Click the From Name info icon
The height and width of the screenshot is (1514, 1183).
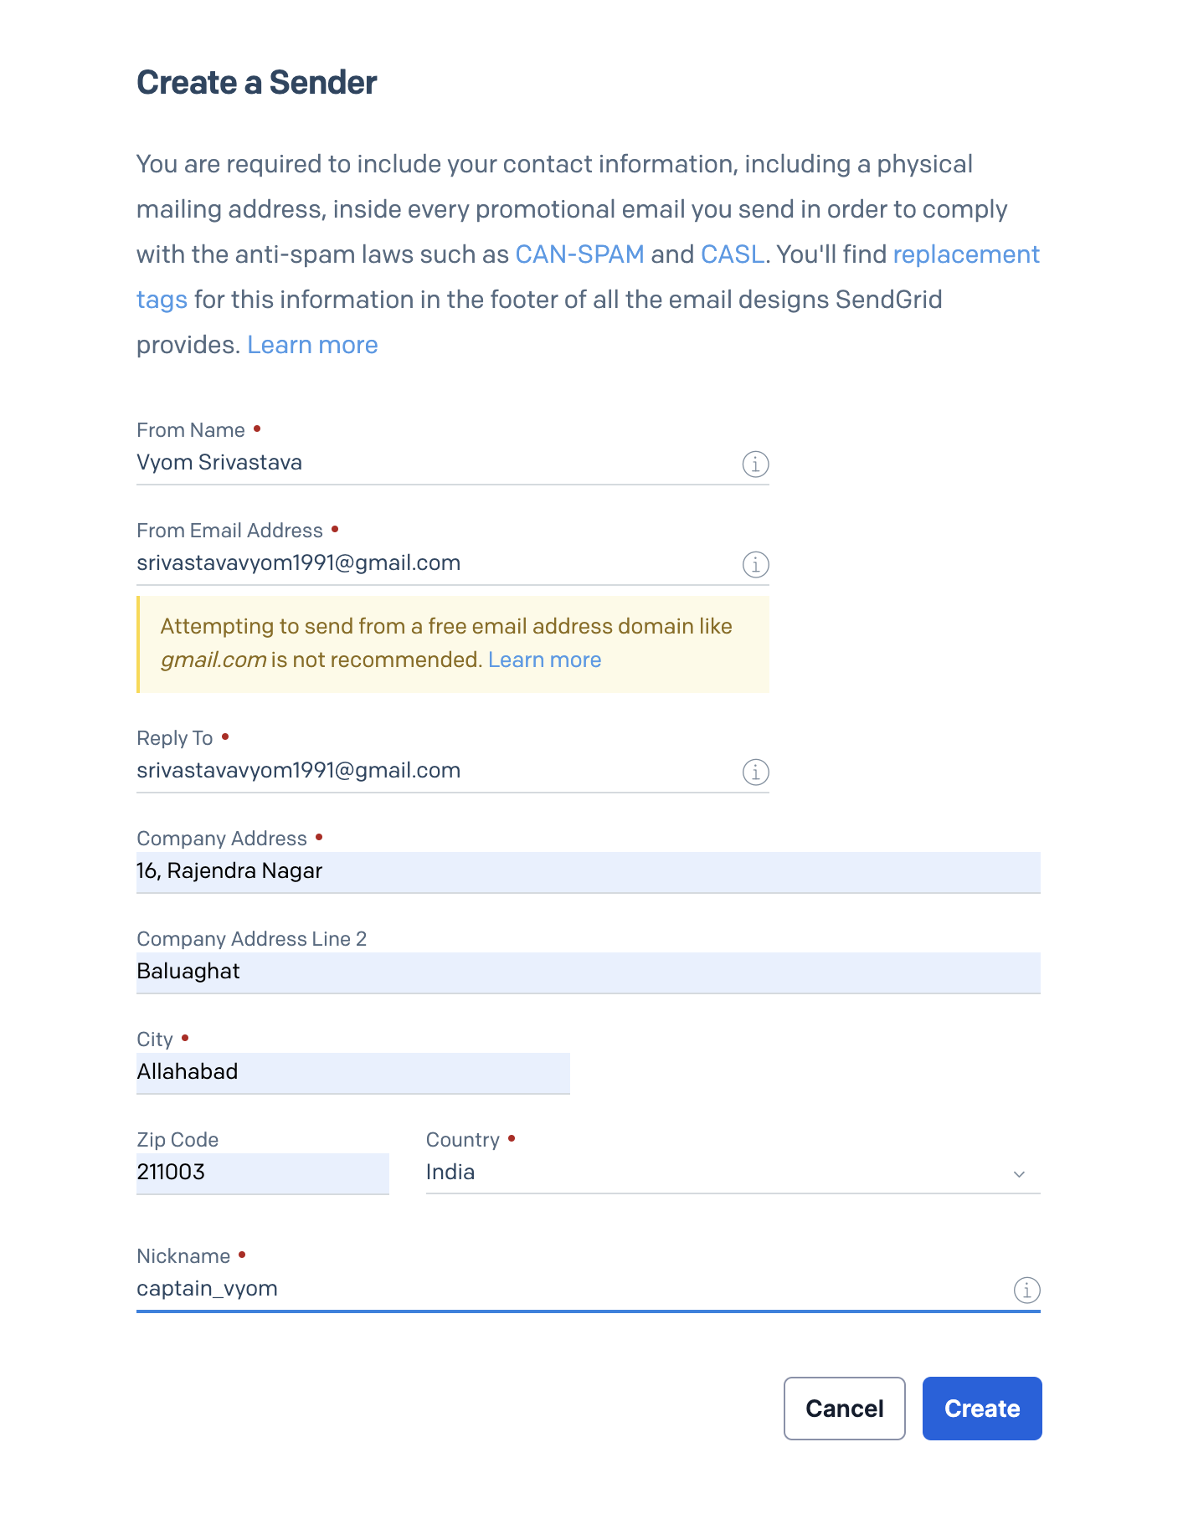point(755,464)
